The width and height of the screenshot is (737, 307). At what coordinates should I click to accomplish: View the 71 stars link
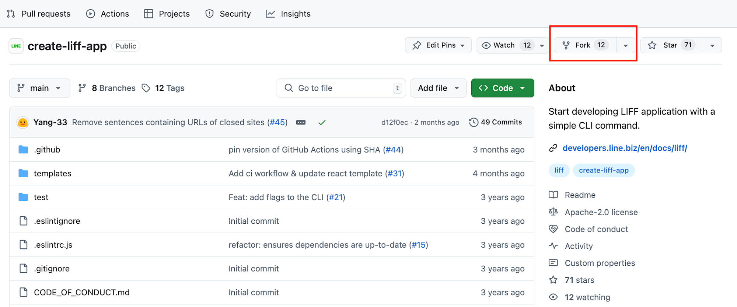tap(579, 280)
